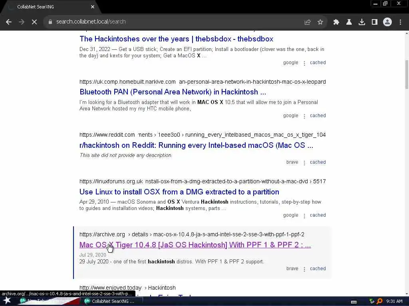Click the scrollbar down arrow
This screenshot has height=306, width=409.
(x=407, y=294)
